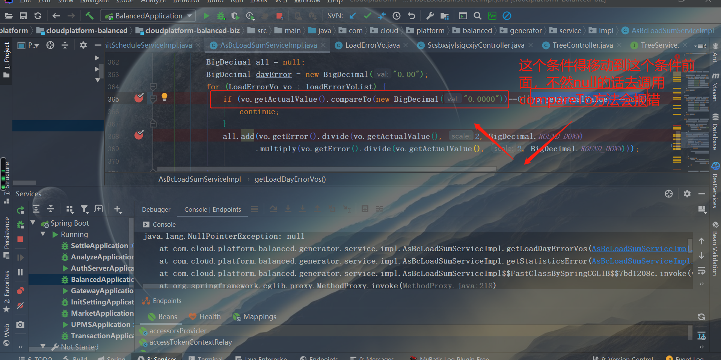Open the Health tab in Endpoints

pyautogui.click(x=205, y=317)
